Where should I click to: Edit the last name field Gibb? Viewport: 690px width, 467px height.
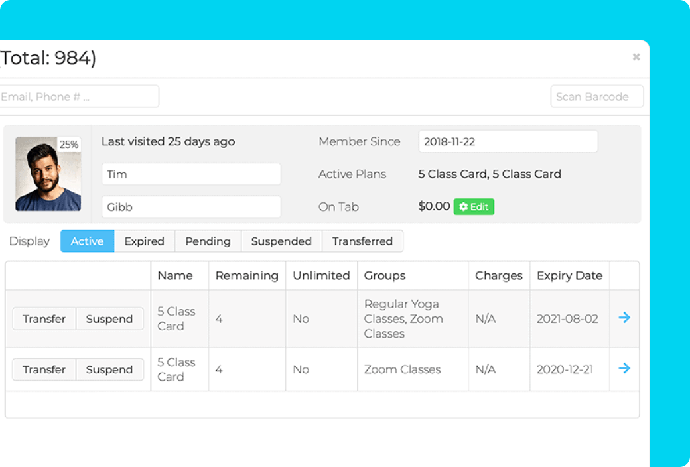click(x=191, y=206)
